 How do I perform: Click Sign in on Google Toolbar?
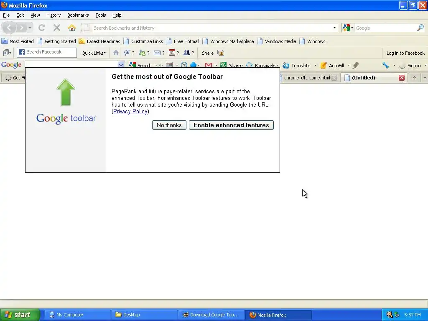(x=414, y=66)
